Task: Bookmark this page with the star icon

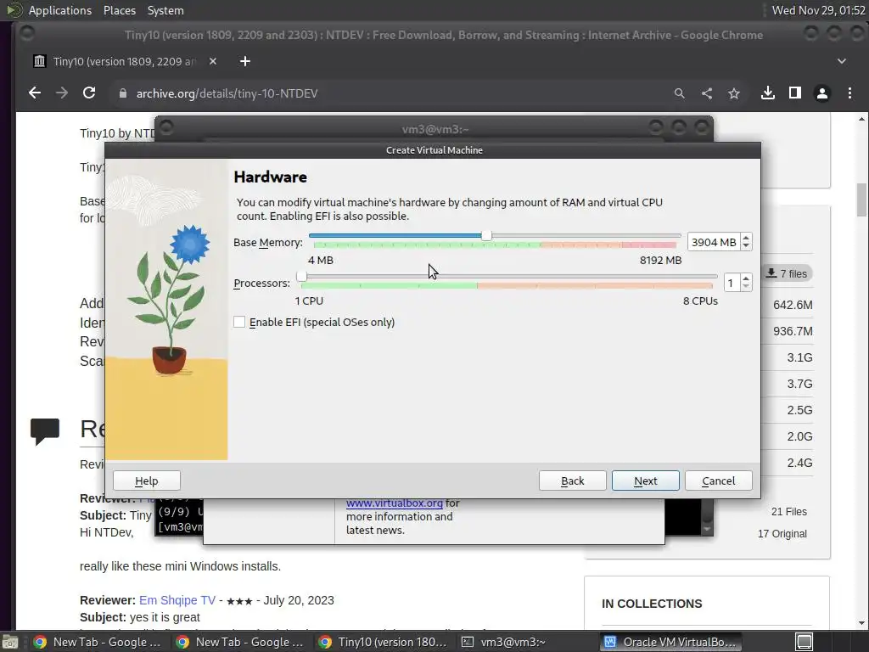Action: coord(734,93)
